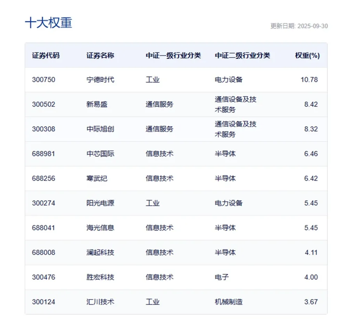Screen dimensions: 338x321
Task: Click 信息技术 in the 中芯国际 row
Action: pos(160,154)
